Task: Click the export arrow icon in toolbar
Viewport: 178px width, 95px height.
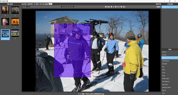Action: [x=29, y=7]
